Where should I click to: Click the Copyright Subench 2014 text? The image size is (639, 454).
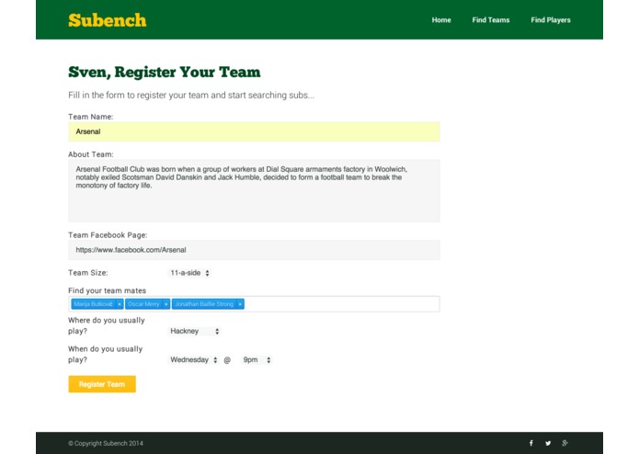point(106,443)
